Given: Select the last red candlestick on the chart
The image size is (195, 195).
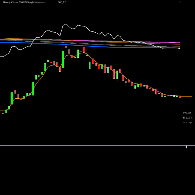Looking at the screenshot, I should pyautogui.click(x=180, y=97).
